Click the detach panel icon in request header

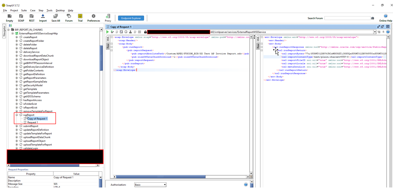379,27
